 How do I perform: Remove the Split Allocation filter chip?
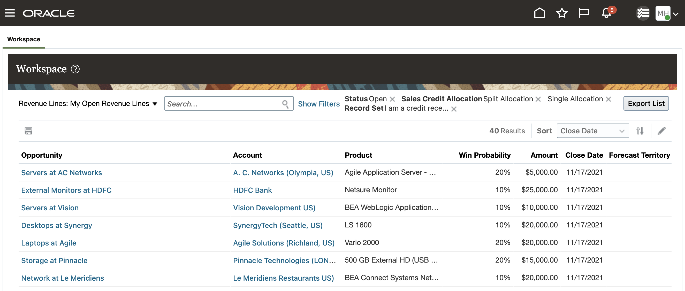click(538, 99)
